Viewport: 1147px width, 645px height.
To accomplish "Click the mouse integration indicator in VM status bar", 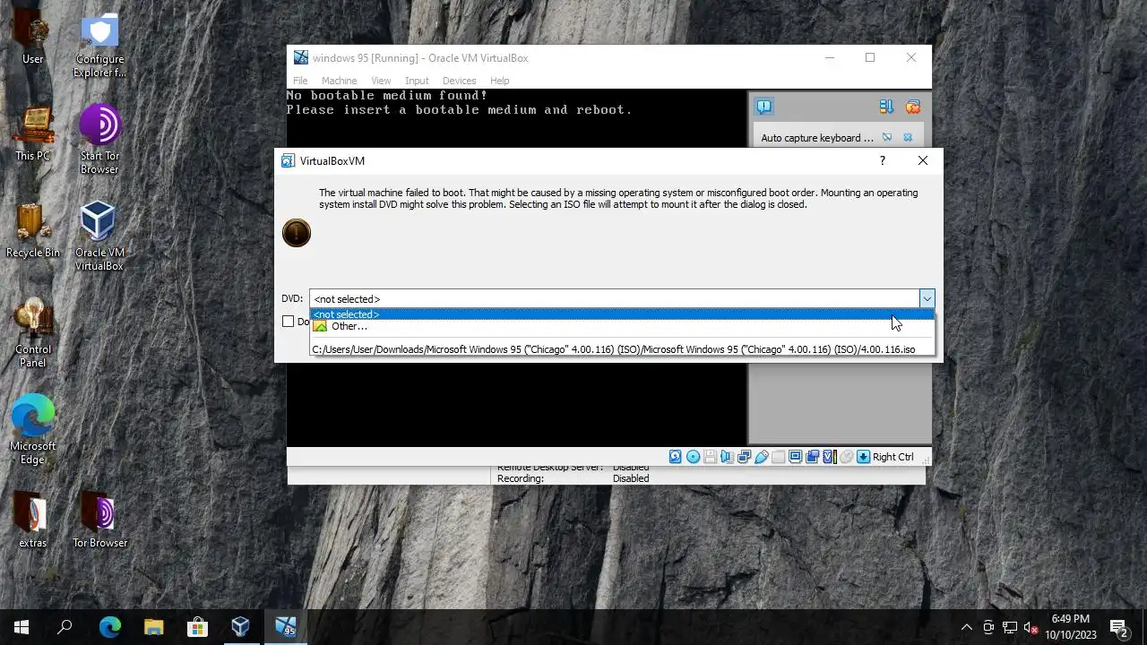I will pyautogui.click(x=846, y=457).
